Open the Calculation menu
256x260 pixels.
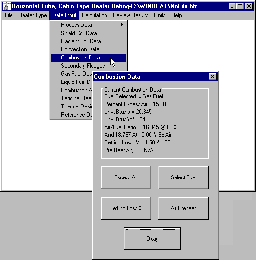(x=94, y=15)
